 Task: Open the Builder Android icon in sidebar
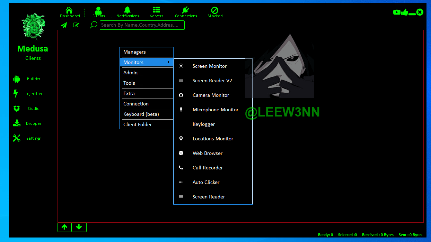coord(17,79)
